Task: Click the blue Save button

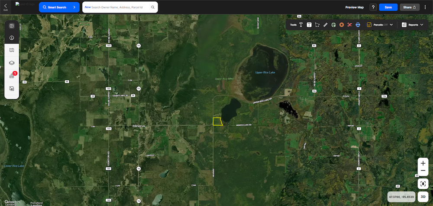Action: pos(388,7)
